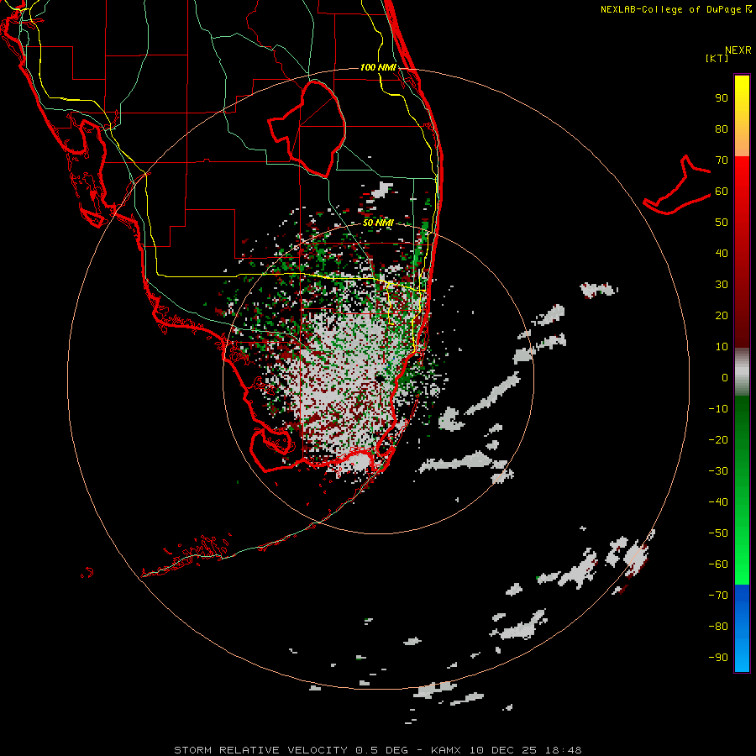Click the -20 knot scale label
Image resolution: width=756 pixels, height=756 pixels.
718,440
